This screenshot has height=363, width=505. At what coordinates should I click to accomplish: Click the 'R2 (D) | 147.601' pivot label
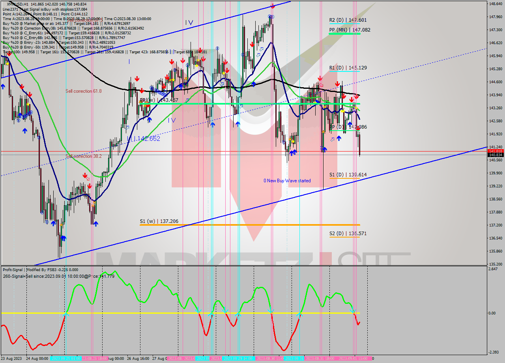[348, 20]
